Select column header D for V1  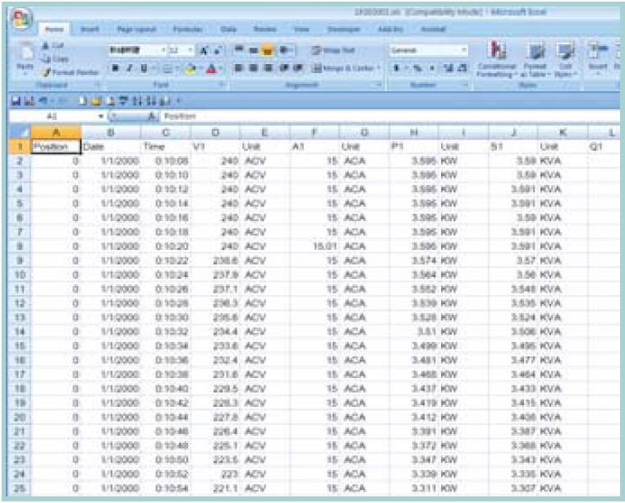216,132
